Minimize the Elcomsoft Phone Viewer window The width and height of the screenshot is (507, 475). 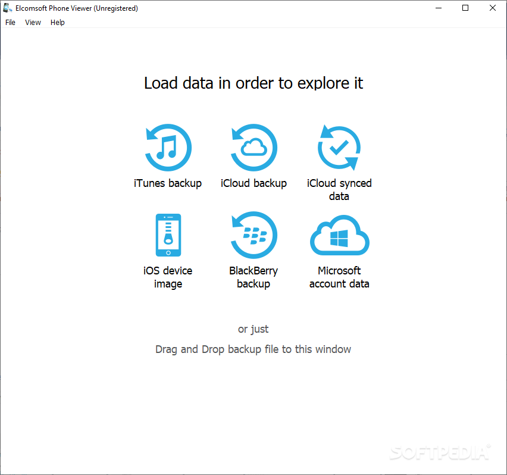click(439, 8)
